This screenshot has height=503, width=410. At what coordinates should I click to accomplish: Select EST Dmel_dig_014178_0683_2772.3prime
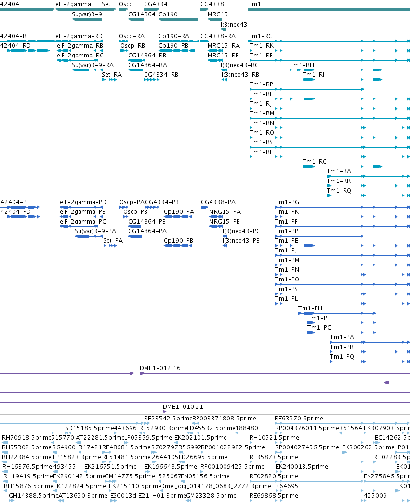click(x=216, y=486)
